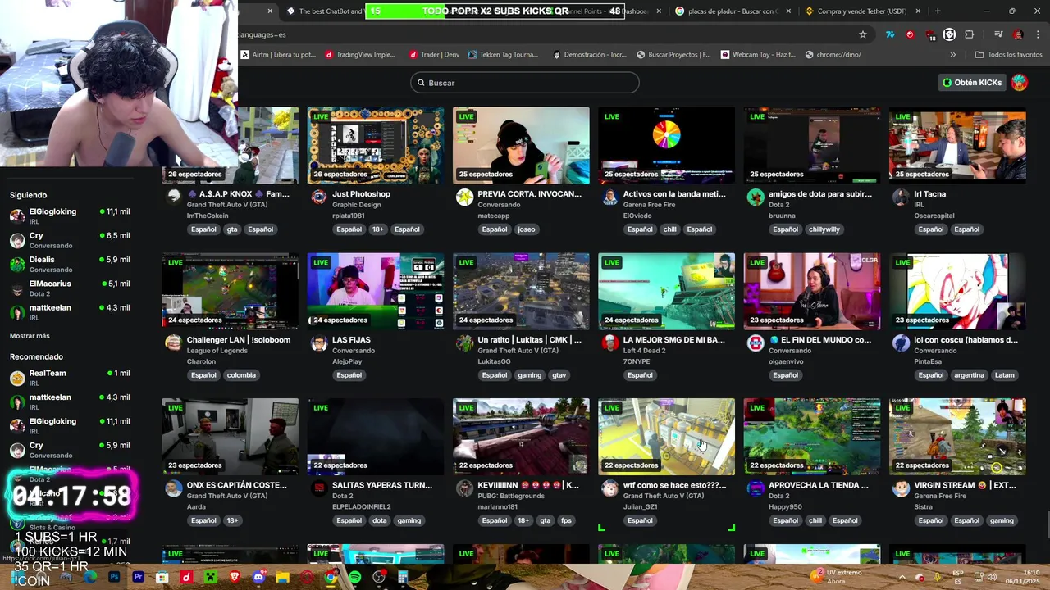The width and height of the screenshot is (1050, 590).
Task: Select the colombia tag
Action: click(241, 375)
